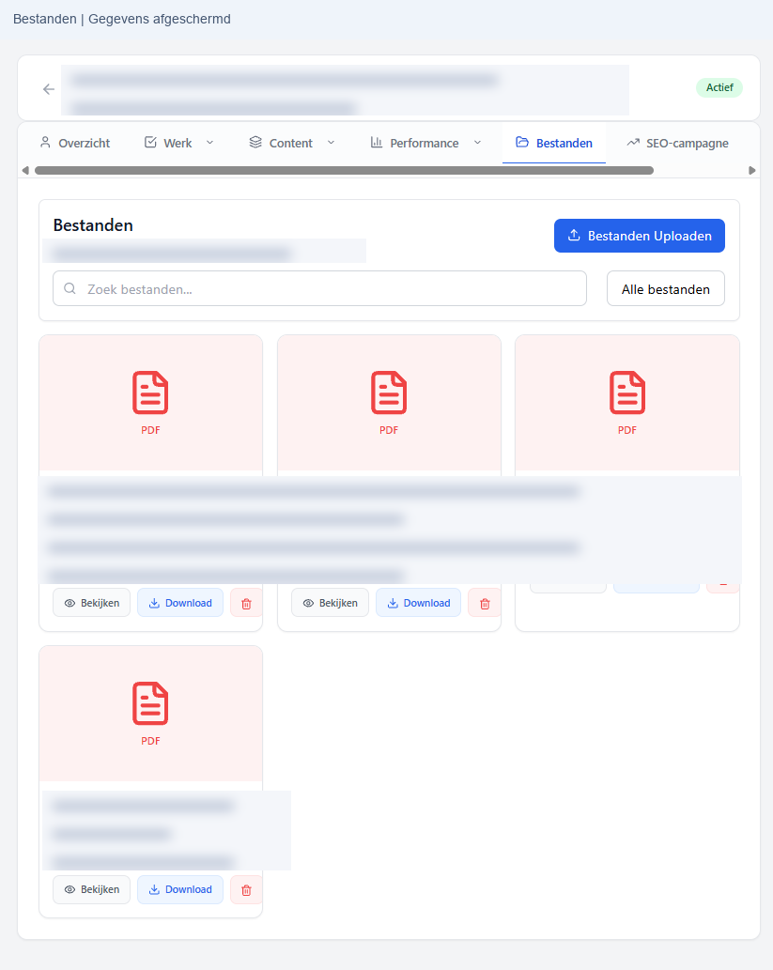Open the Overzicht tab
Viewport: 773px width, 970px height.
[x=75, y=143]
